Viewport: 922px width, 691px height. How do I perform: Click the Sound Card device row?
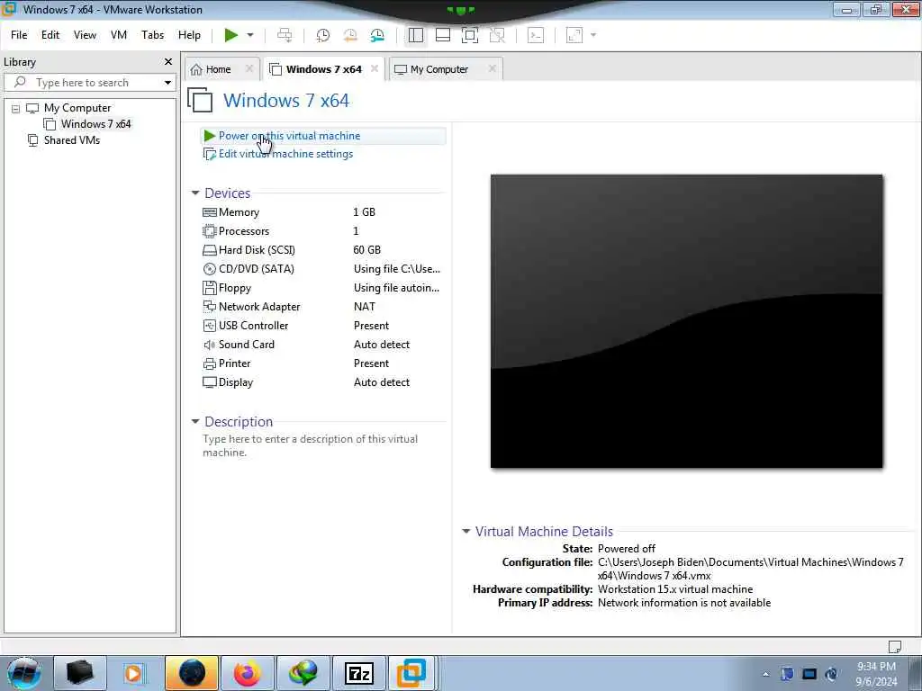(x=321, y=345)
